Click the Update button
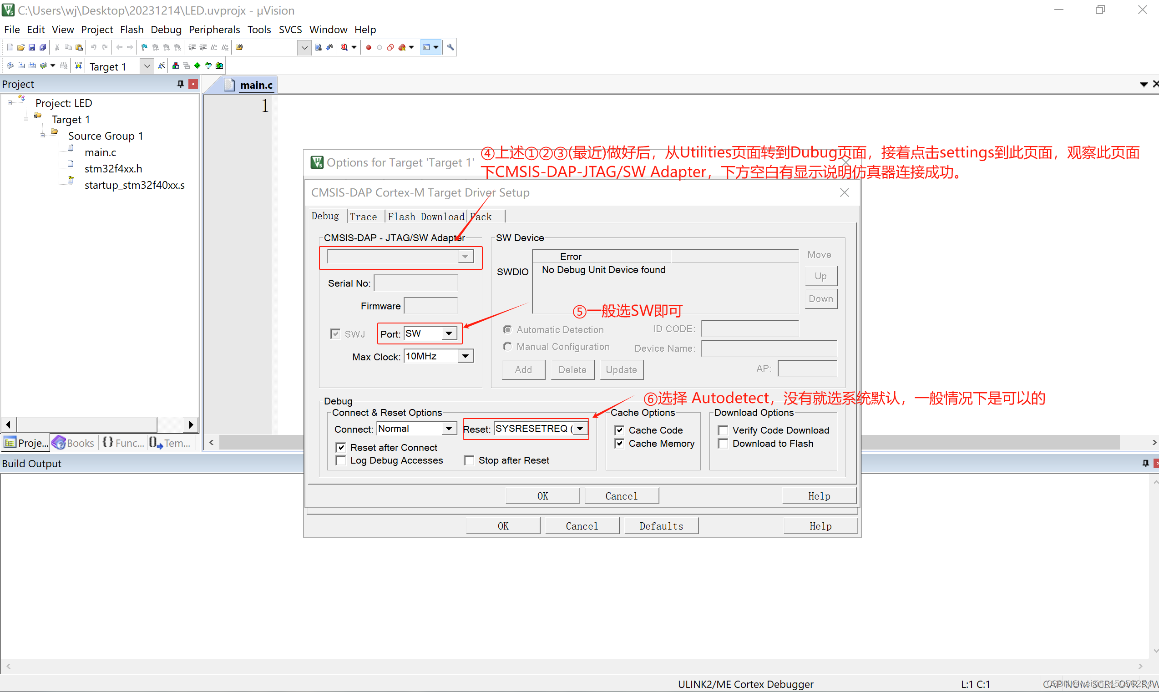Screen dimensions: 1159x692 pos(621,370)
